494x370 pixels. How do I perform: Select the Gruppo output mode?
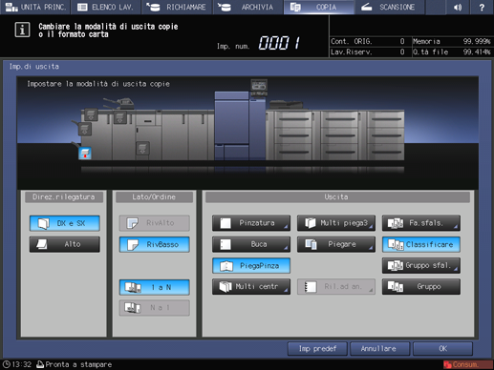421,287
